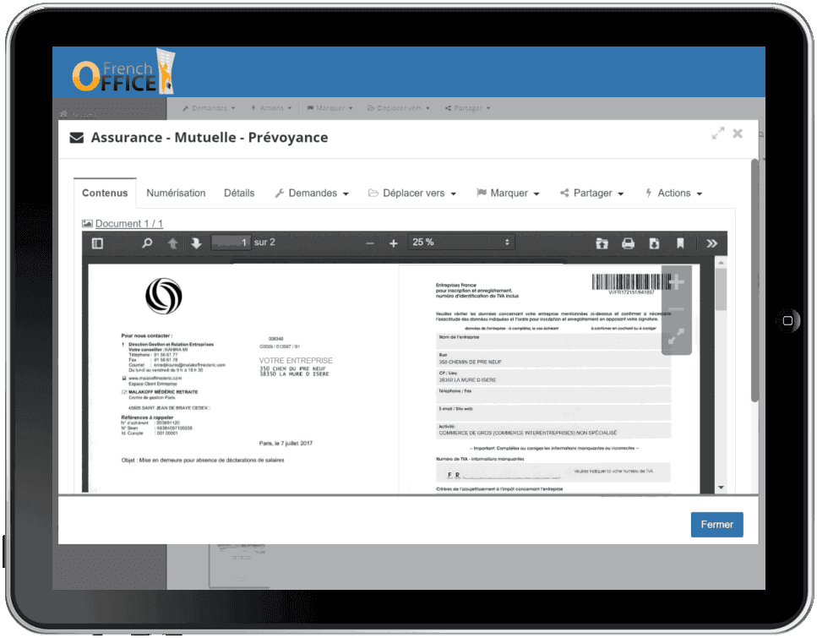Switch to the Détails tab
The height and width of the screenshot is (638, 817).
point(239,193)
